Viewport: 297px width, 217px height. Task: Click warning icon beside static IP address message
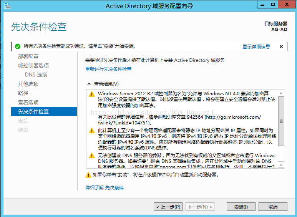point(92,131)
